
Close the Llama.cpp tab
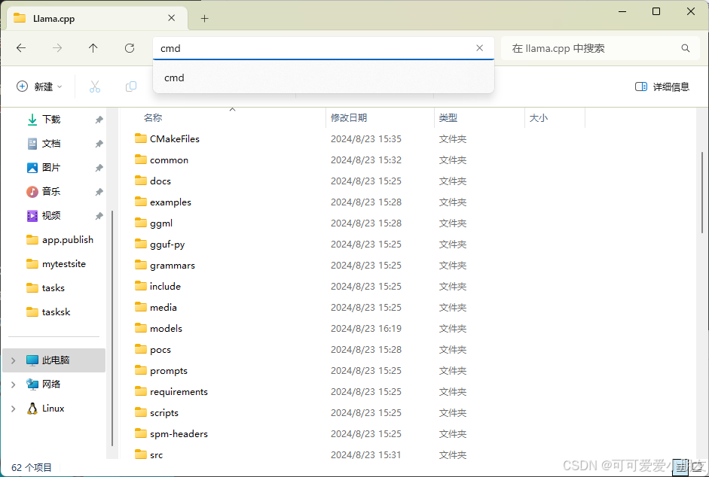pos(171,18)
